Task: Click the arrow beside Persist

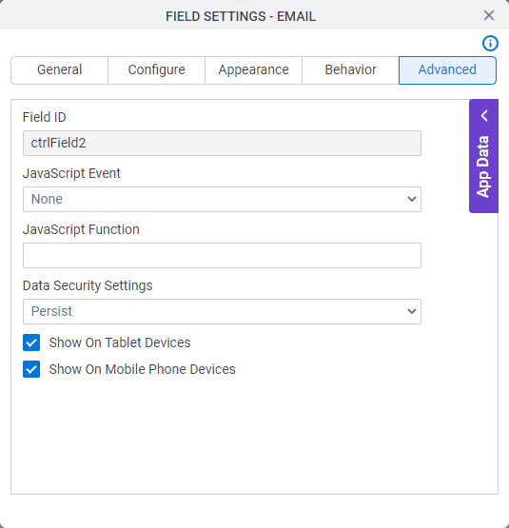Action: pyautogui.click(x=412, y=311)
